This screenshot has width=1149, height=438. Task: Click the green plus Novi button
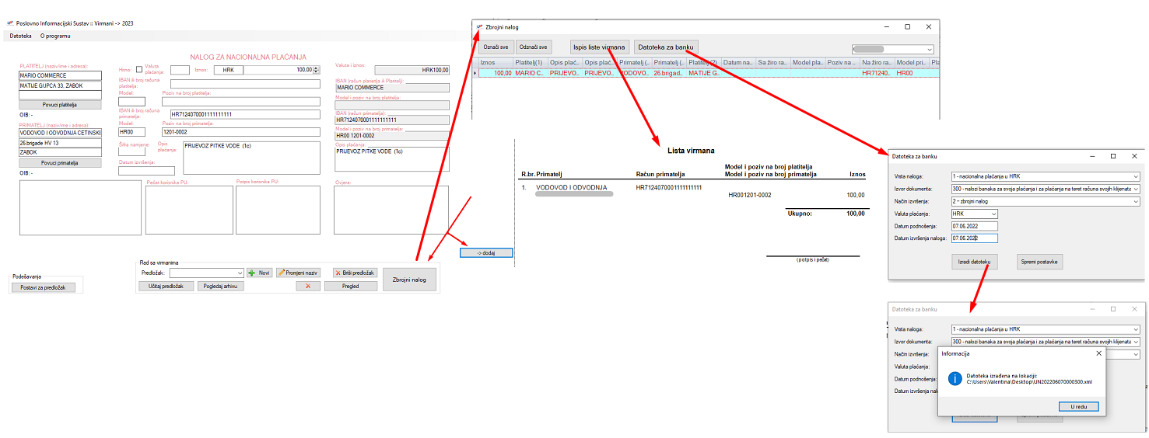tap(260, 273)
